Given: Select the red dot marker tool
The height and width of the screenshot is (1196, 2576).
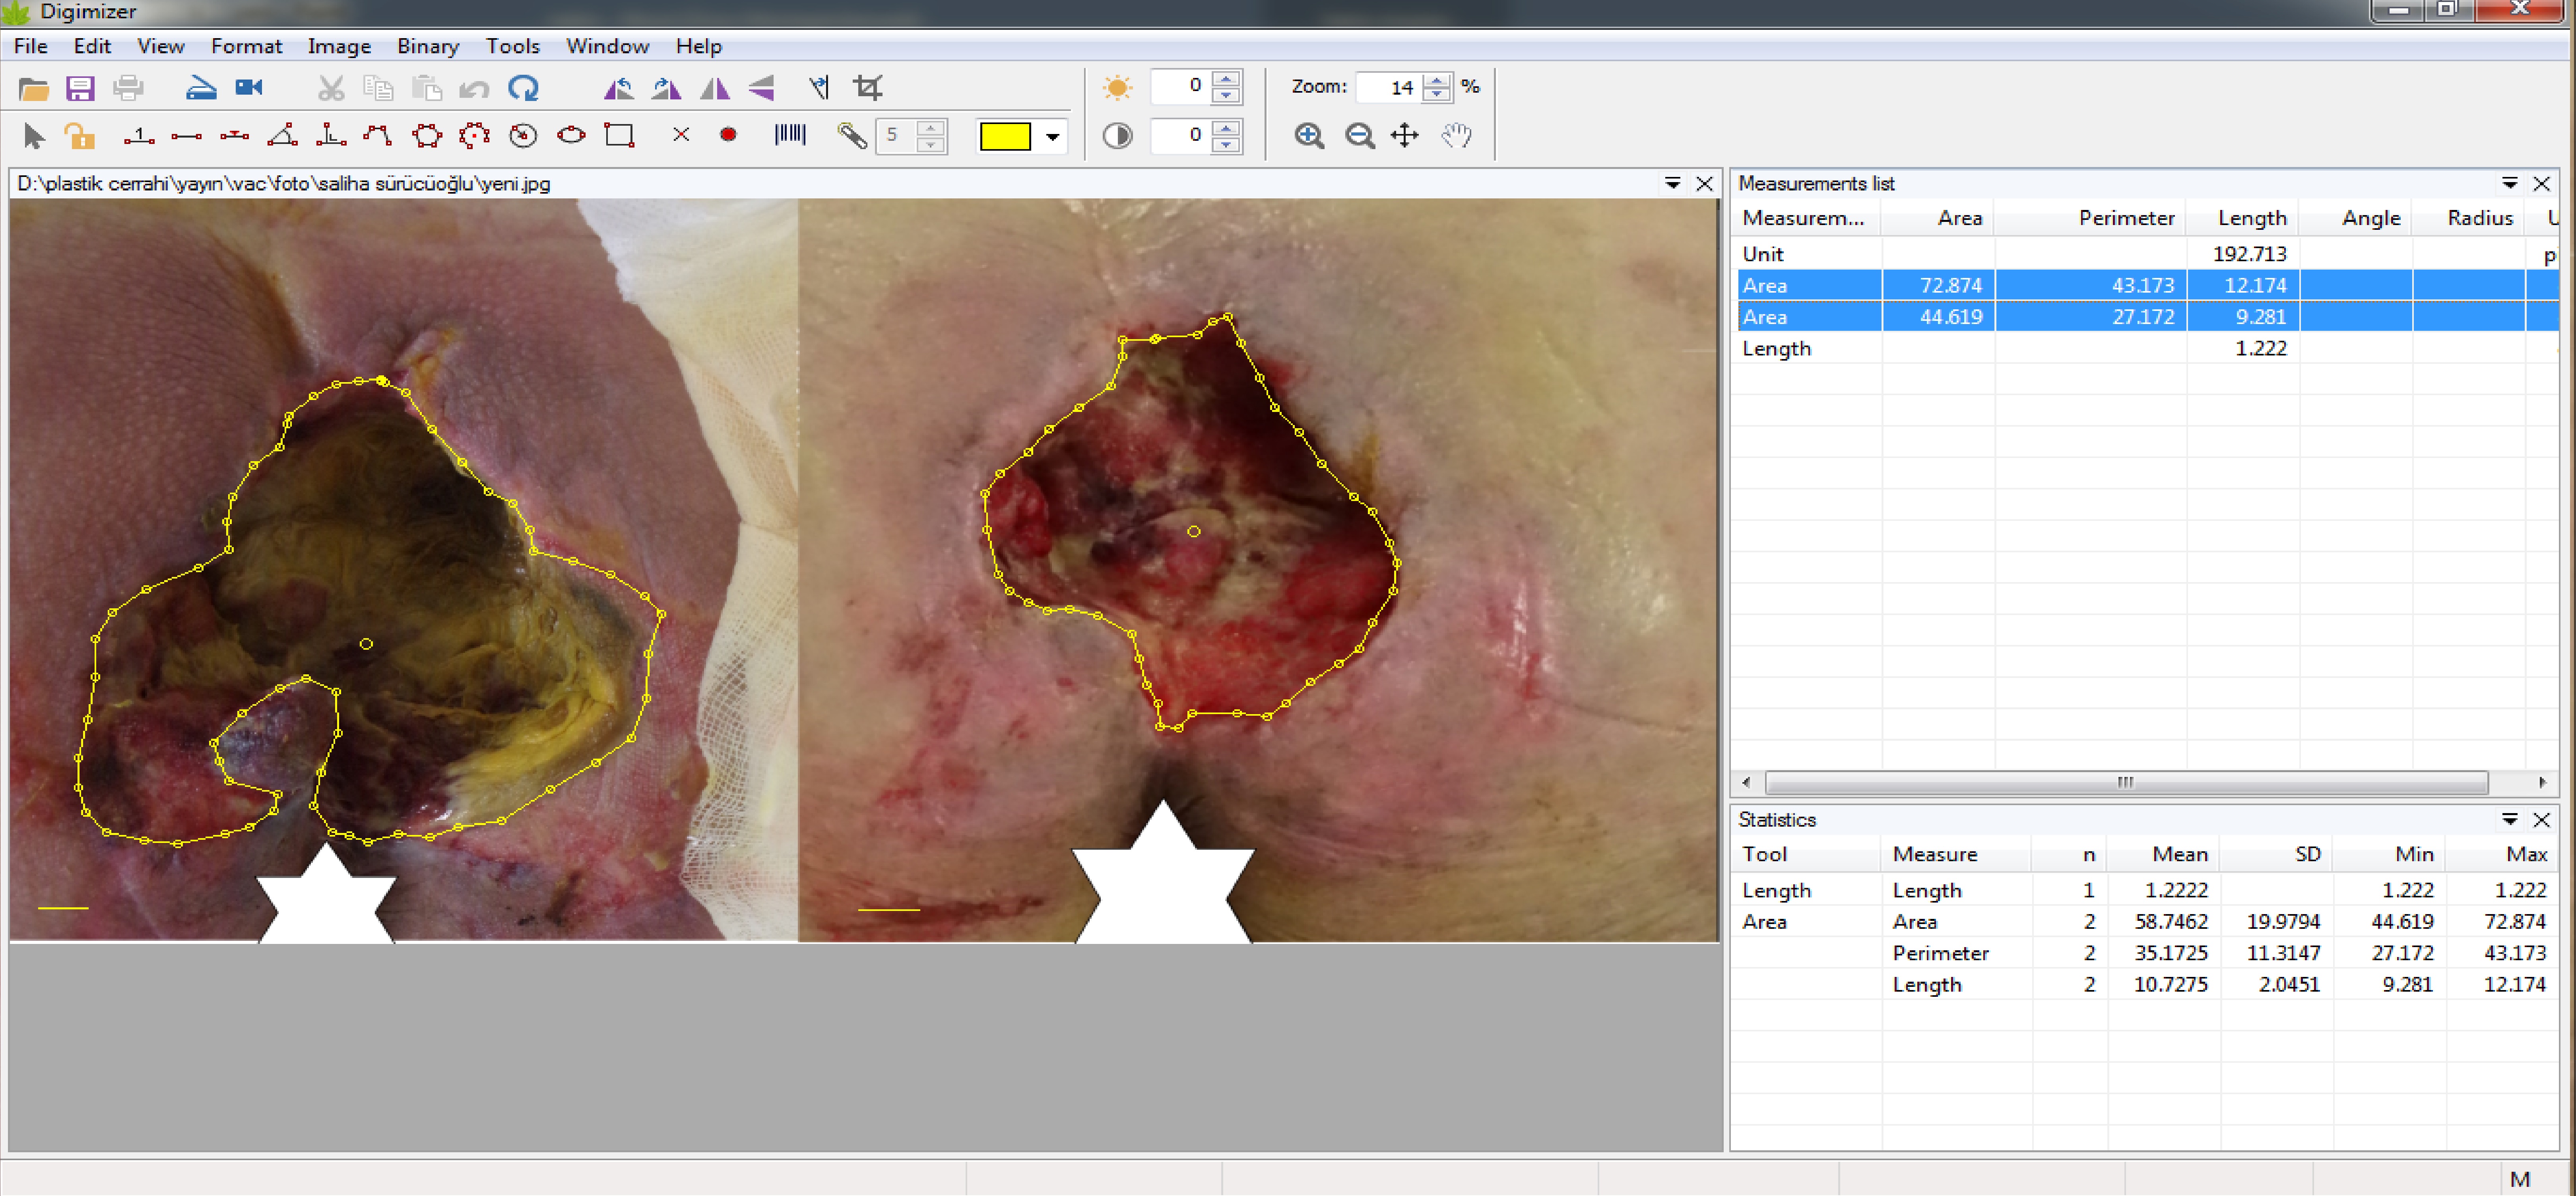Looking at the screenshot, I should [728, 135].
